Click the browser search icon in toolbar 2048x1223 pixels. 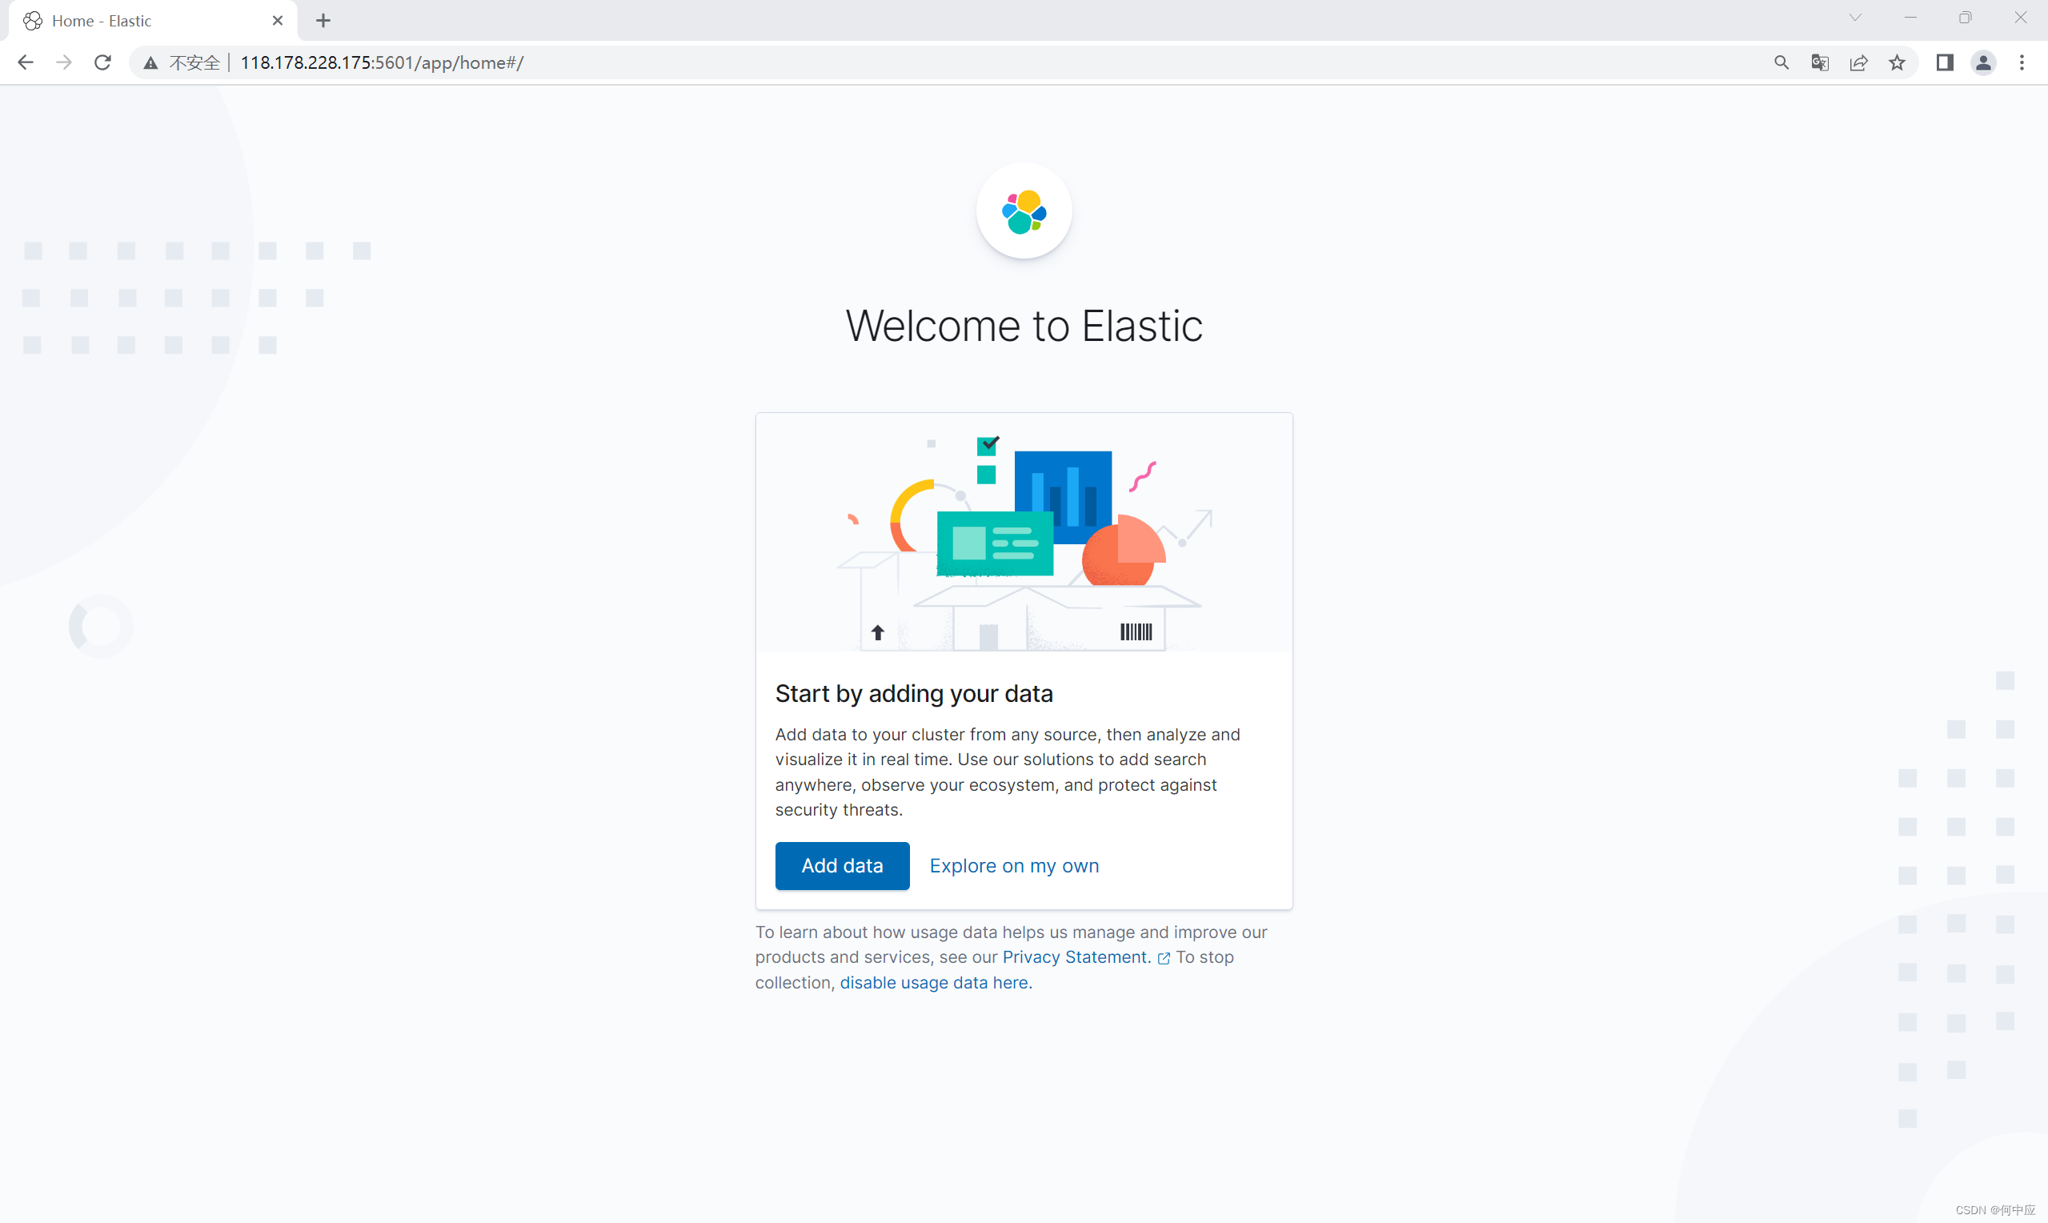click(x=1780, y=62)
